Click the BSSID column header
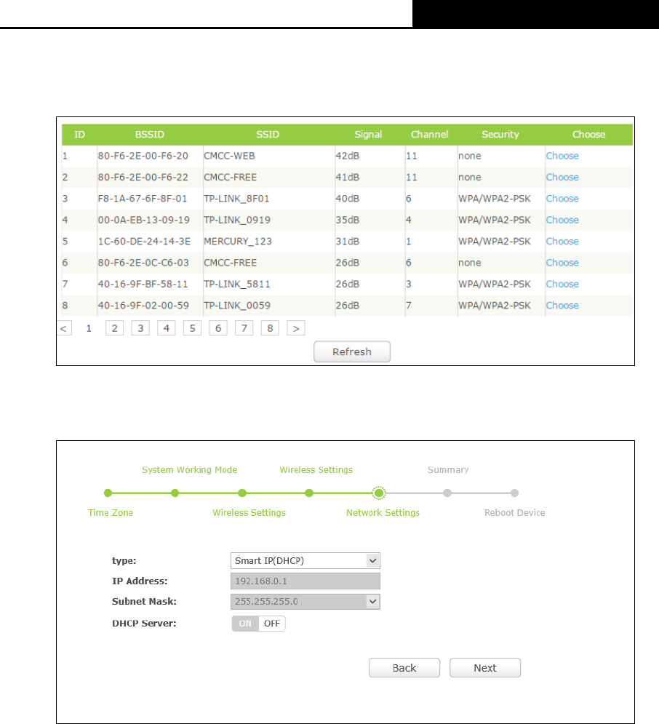 pyautogui.click(x=150, y=135)
